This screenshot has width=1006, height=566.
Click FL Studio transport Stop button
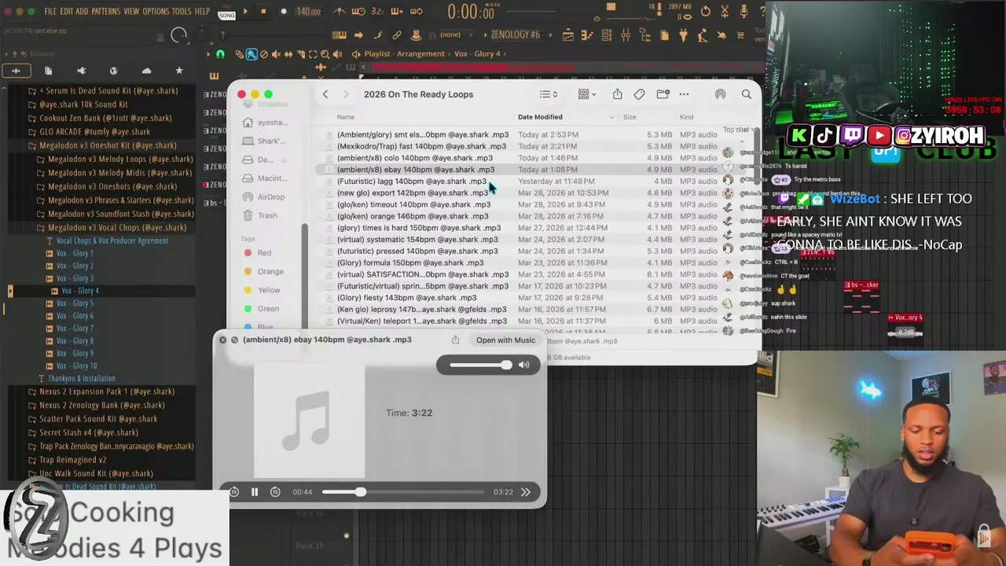pyautogui.click(x=263, y=12)
